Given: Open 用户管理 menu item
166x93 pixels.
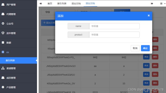Looking at the screenshot, I should click(18, 5).
